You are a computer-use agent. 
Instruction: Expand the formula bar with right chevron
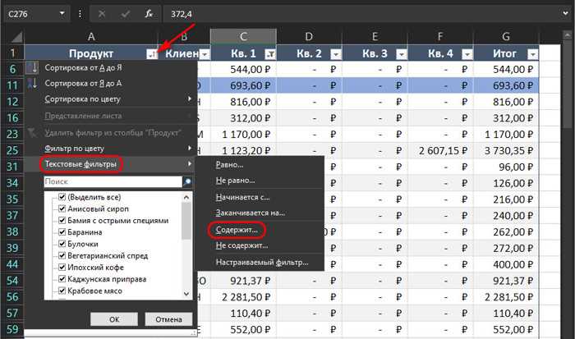pos(565,14)
